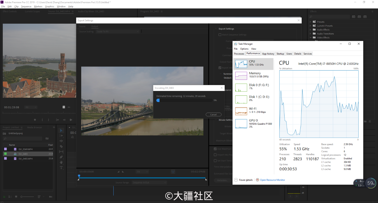The image size is (378, 203).
Task: Click the Open Resource Monitor icon
Action: [x=258, y=180]
